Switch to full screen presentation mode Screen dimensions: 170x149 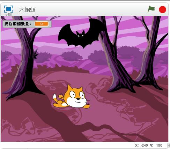8,9
